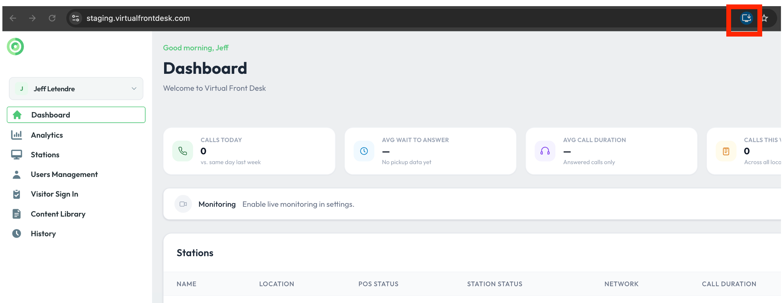Image resolution: width=782 pixels, height=303 pixels.
Task: Reload the page
Action: point(52,18)
